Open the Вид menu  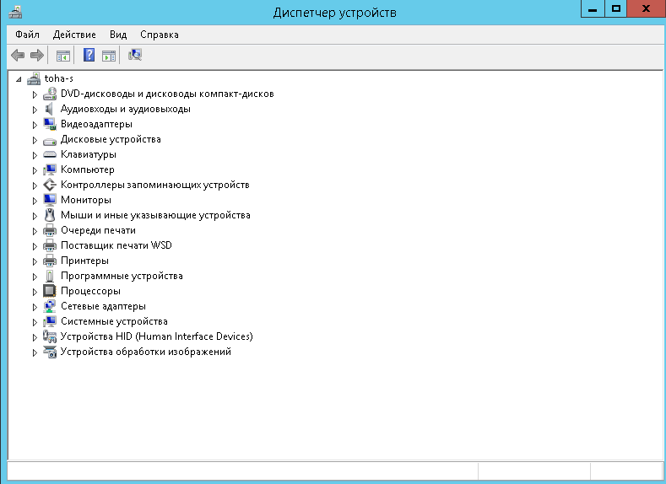click(x=118, y=35)
